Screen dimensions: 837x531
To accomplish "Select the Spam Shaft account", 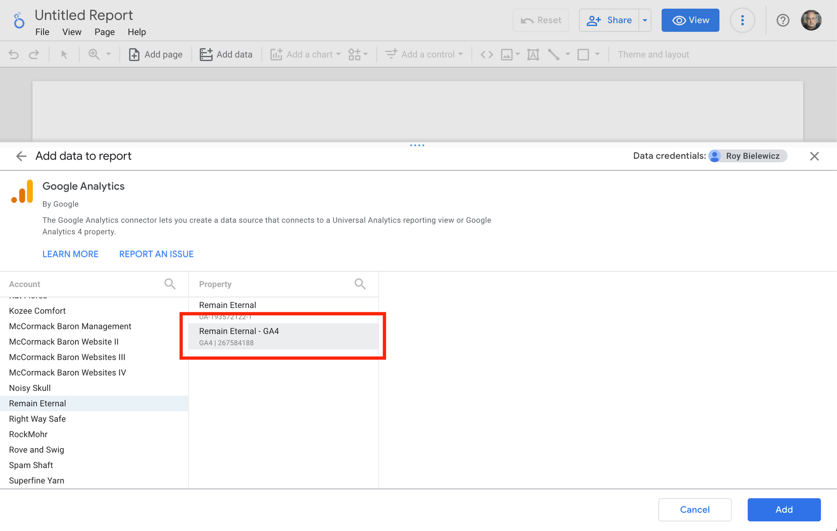I will 94,465.
